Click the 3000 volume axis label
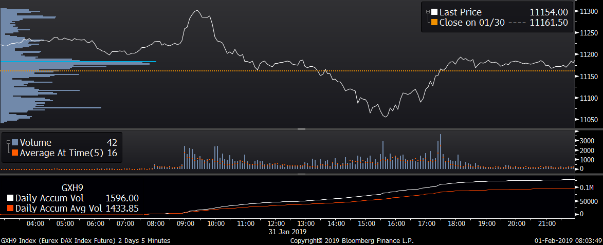 [587, 141]
